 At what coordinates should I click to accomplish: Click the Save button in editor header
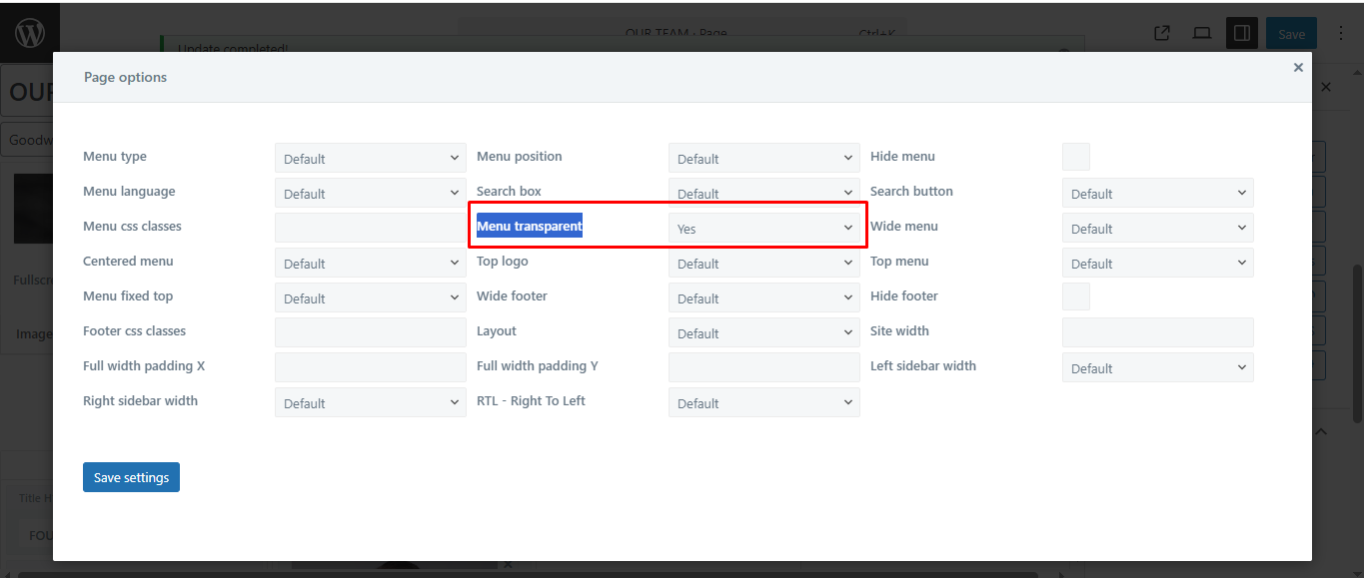coord(1291,33)
